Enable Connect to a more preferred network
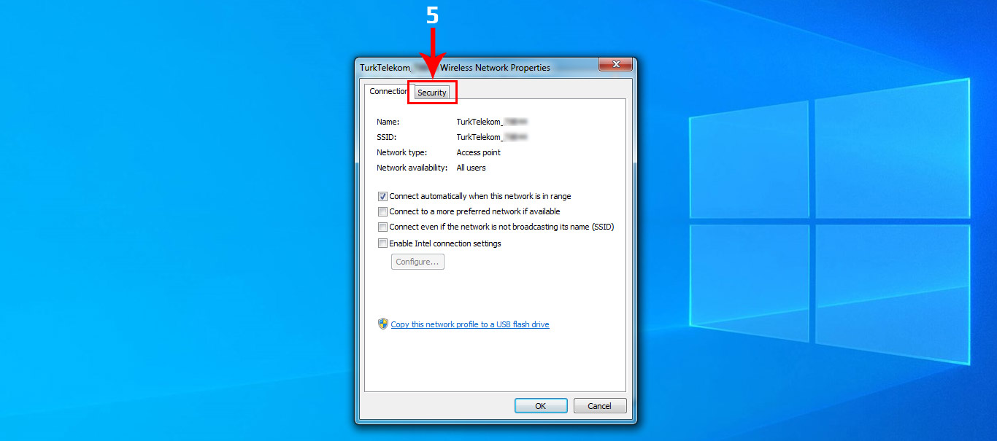This screenshot has height=441, width=997. coord(382,211)
